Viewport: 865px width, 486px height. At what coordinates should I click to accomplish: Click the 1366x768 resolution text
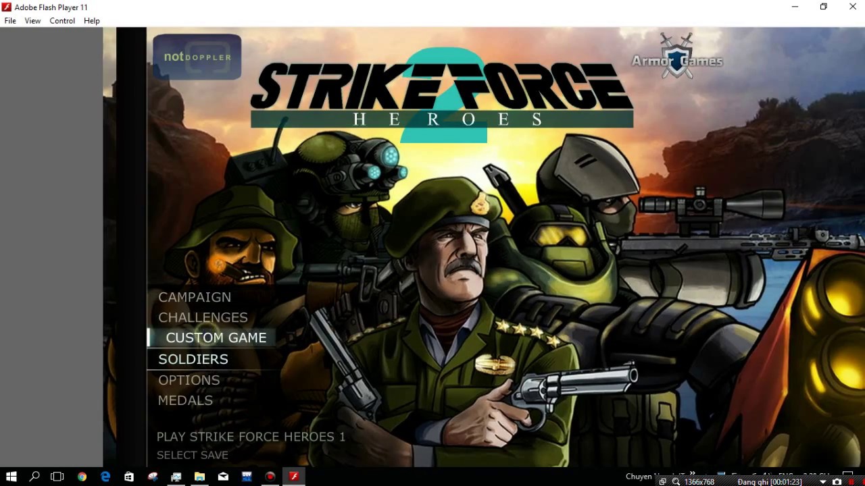(699, 482)
